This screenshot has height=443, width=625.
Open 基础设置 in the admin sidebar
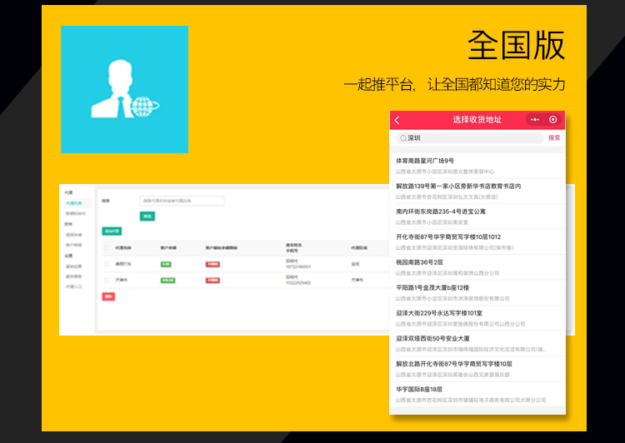point(73,266)
